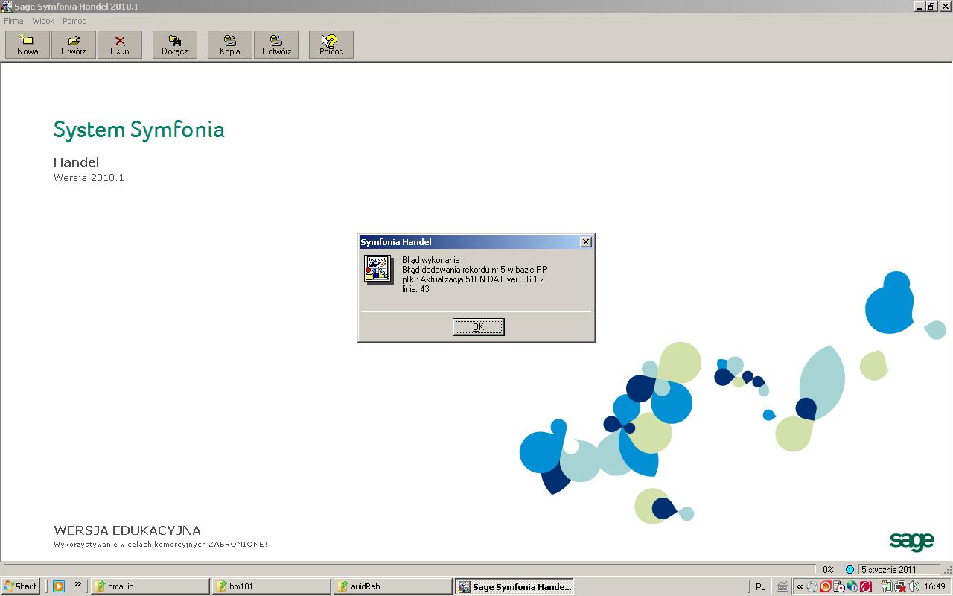Screen dimensions: 953x596
Task: Open the PL language indicator
Action: [760, 586]
